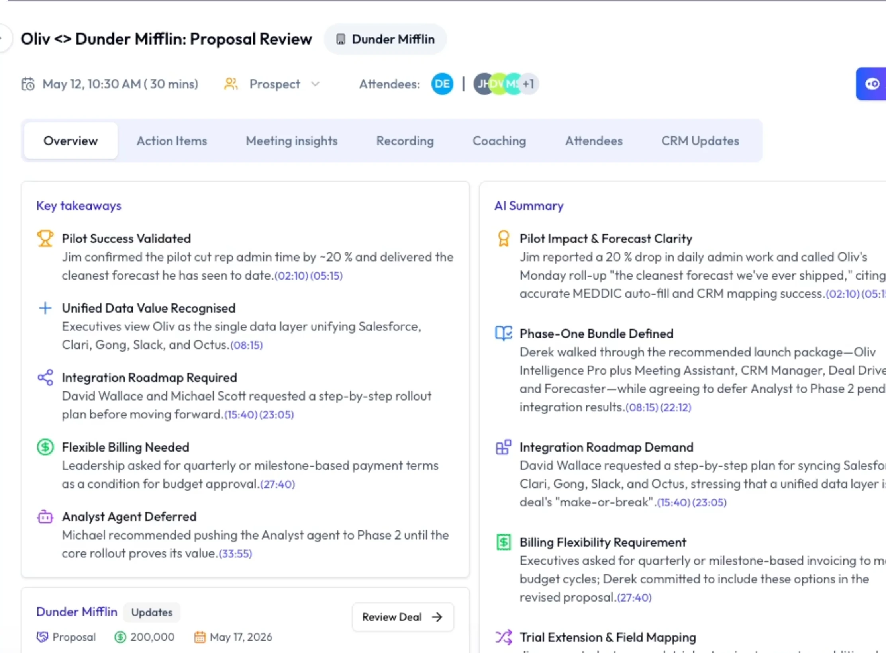Switch to the Overview tab
The width and height of the screenshot is (886, 653).
(71, 141)
